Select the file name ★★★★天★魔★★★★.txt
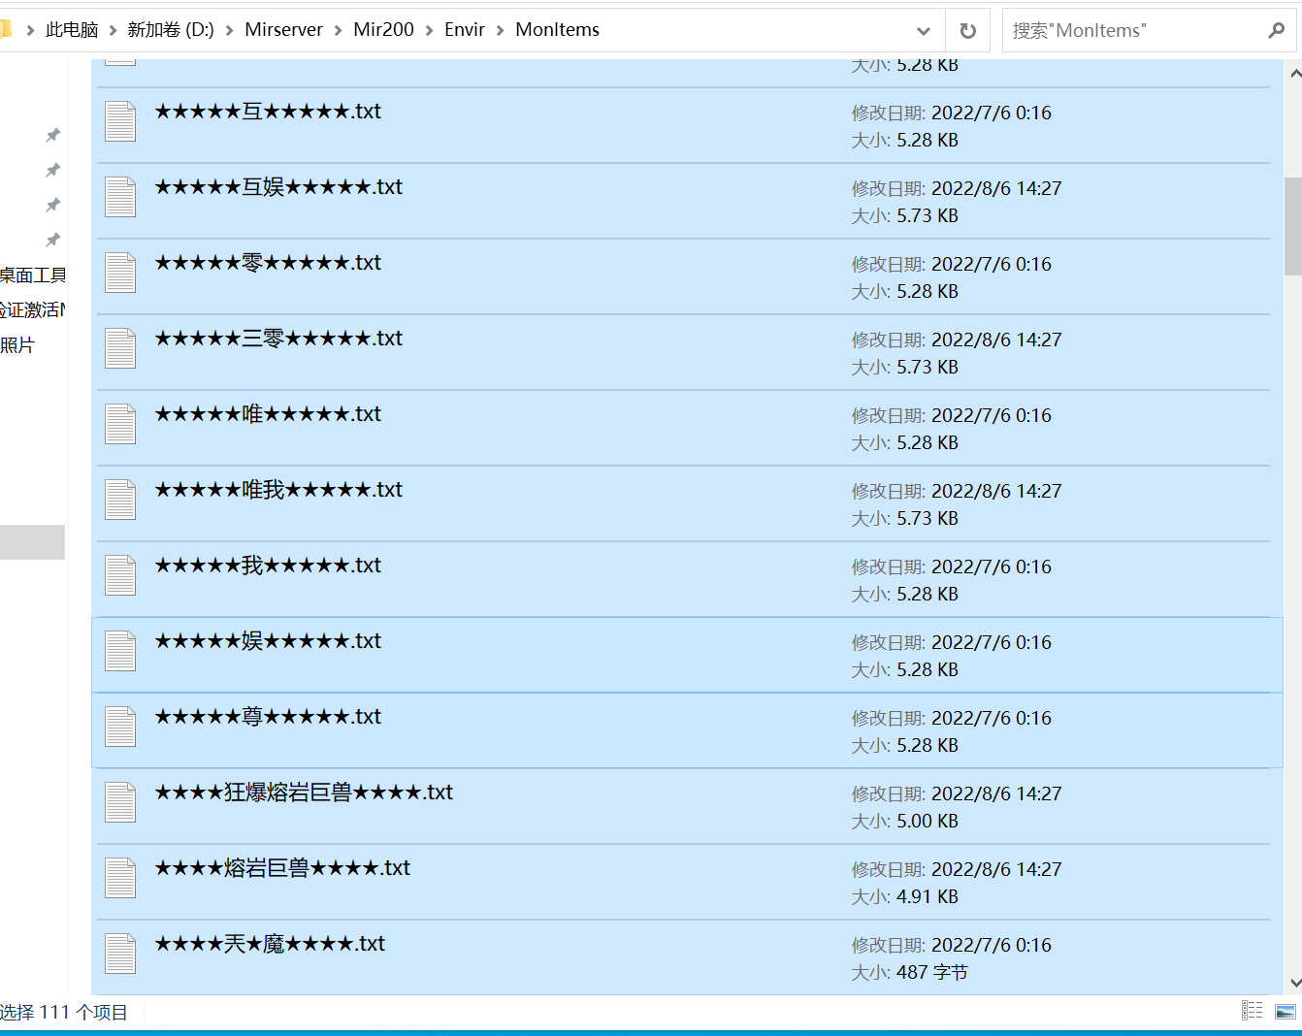 pos(270,944)
